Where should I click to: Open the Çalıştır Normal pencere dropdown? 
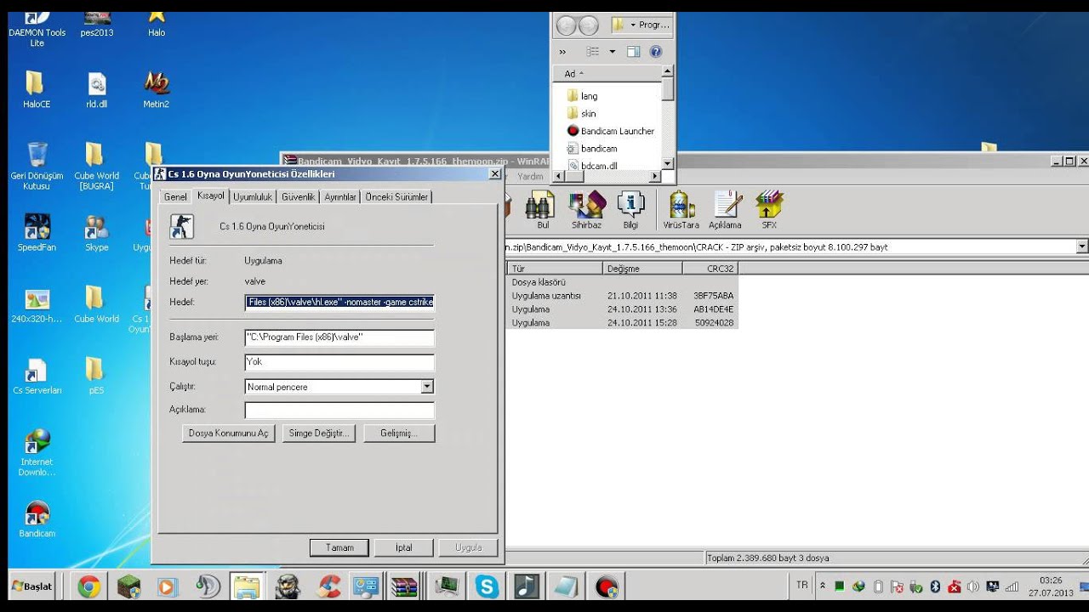427,387
